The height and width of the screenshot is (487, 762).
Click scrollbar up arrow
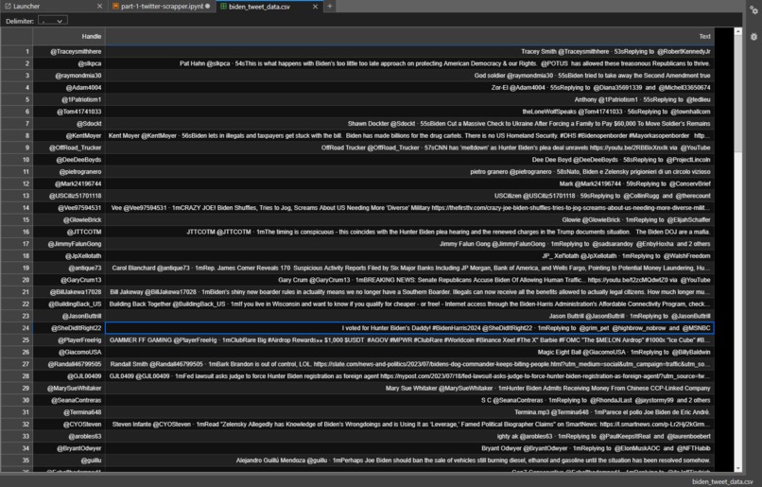pyautogui.click(x=738, y=31)
